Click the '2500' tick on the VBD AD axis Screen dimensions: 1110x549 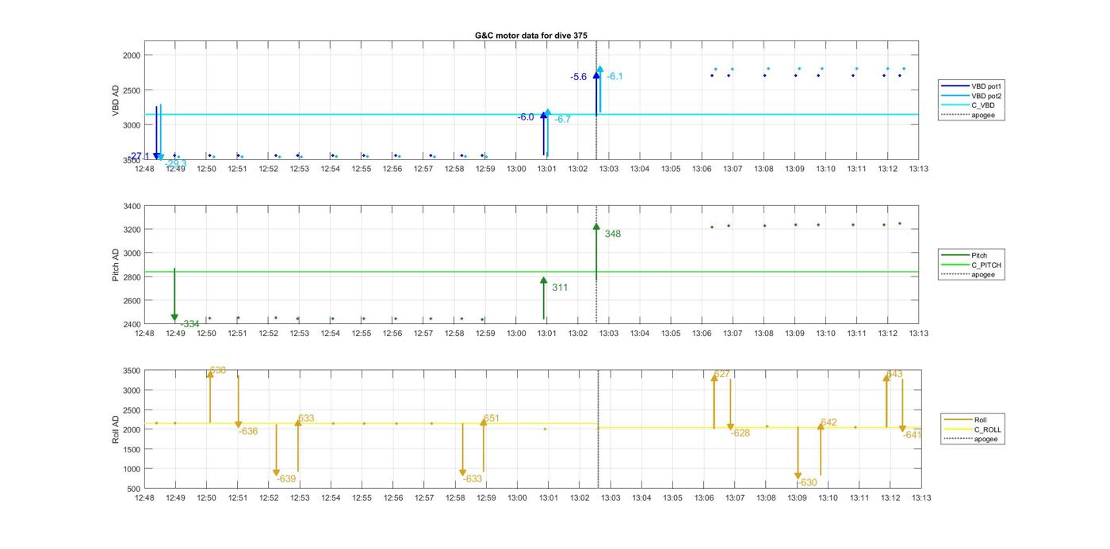(132, 90)
